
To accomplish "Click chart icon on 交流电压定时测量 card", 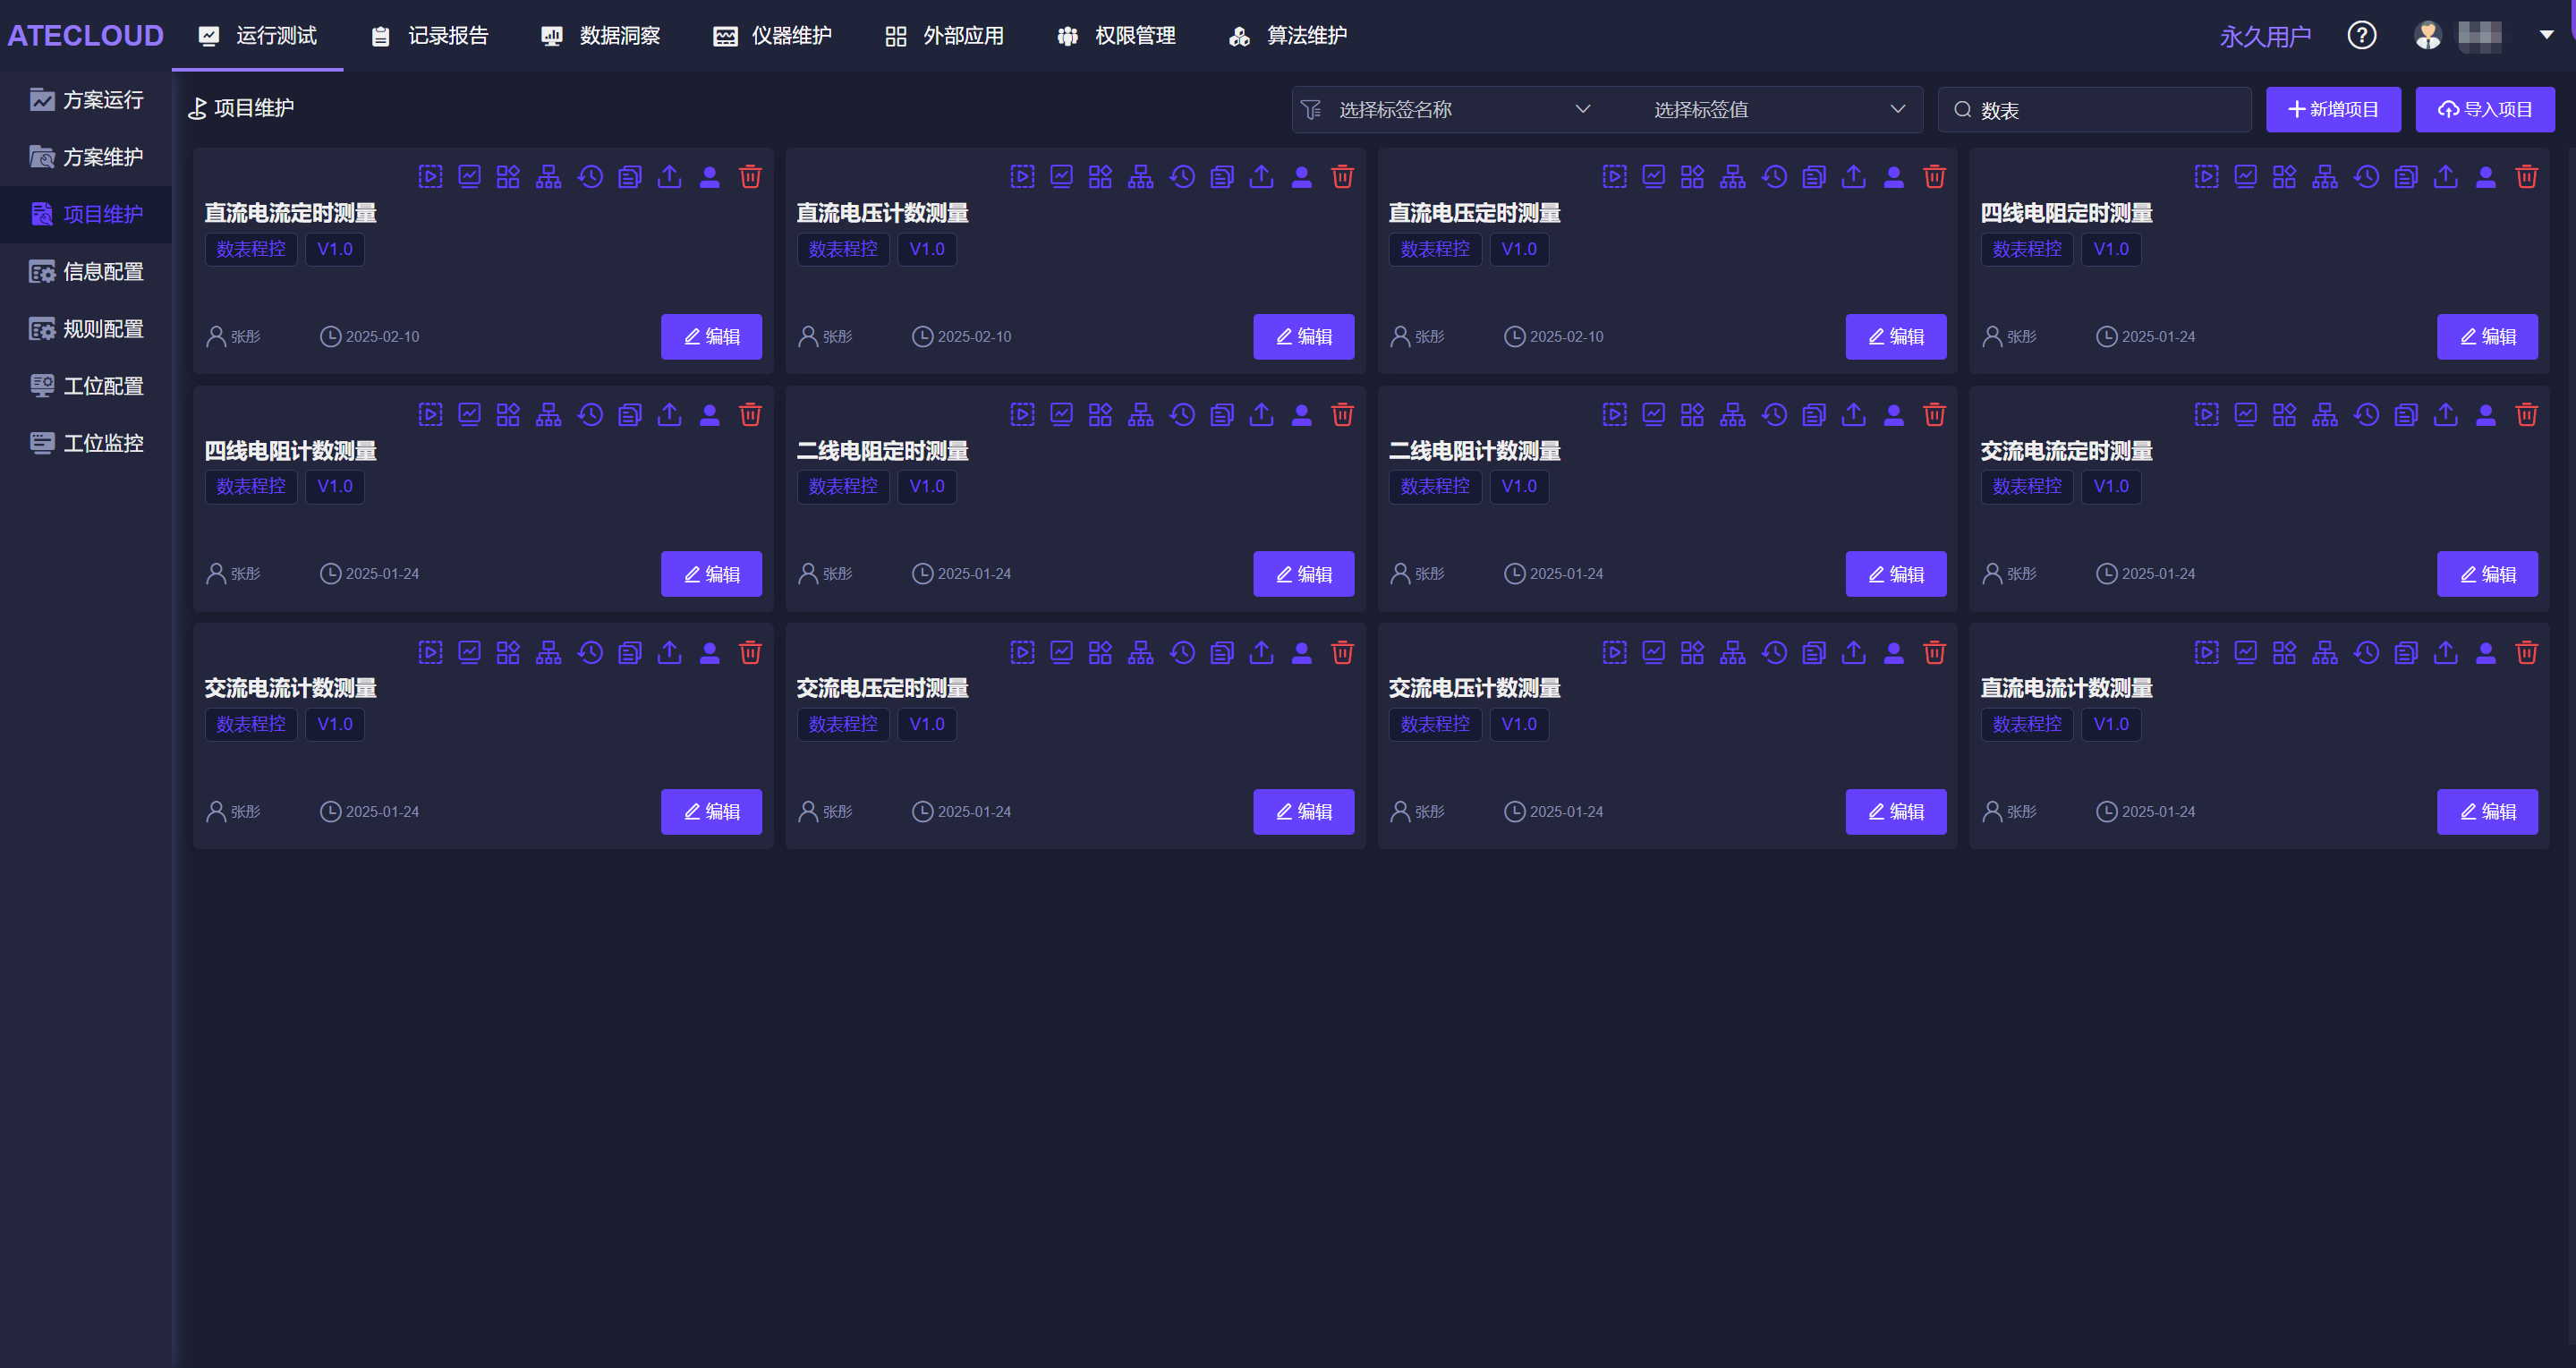I will pos(1062,653).
